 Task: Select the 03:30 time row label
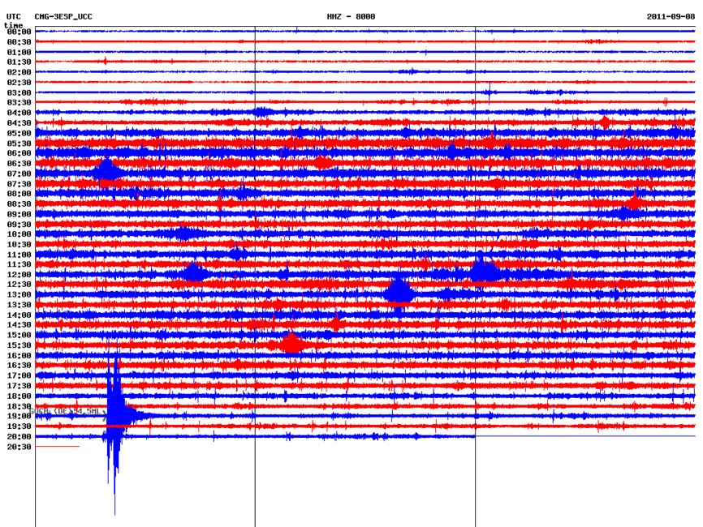coord(19,102)
